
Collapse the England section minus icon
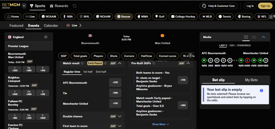[46, 37]
